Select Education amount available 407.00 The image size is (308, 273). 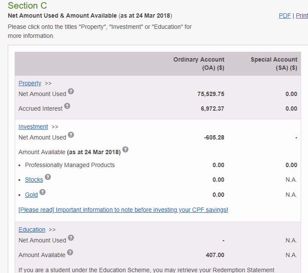point(215,255)
